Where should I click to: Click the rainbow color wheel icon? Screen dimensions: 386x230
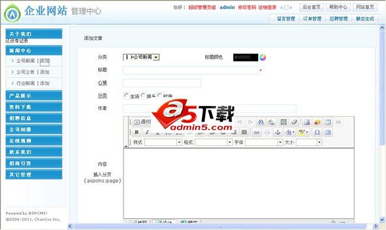point(262,57)
